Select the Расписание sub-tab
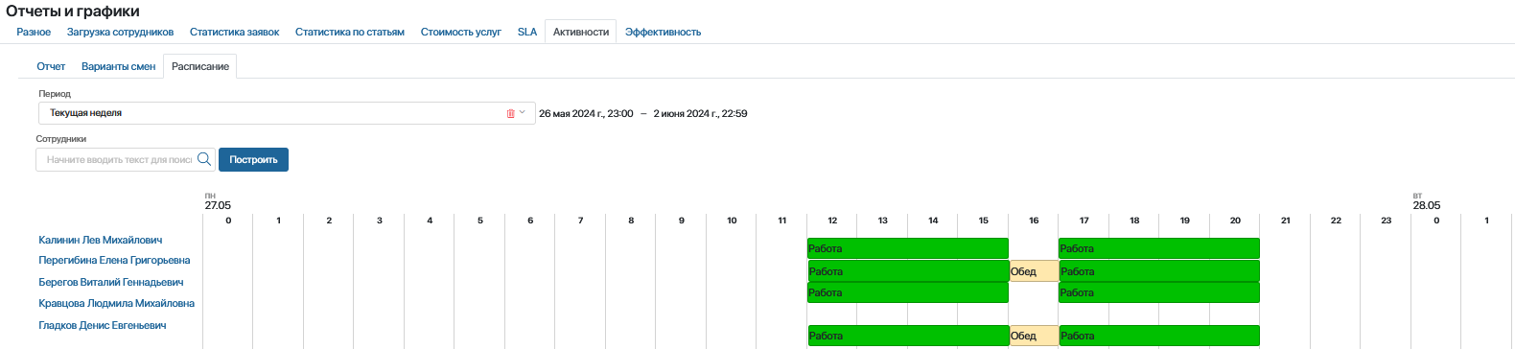Viewport: 1515px width, 349px height. coord(200,66)
